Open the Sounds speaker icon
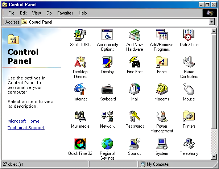The image size is (219, 169). [135, 144]
